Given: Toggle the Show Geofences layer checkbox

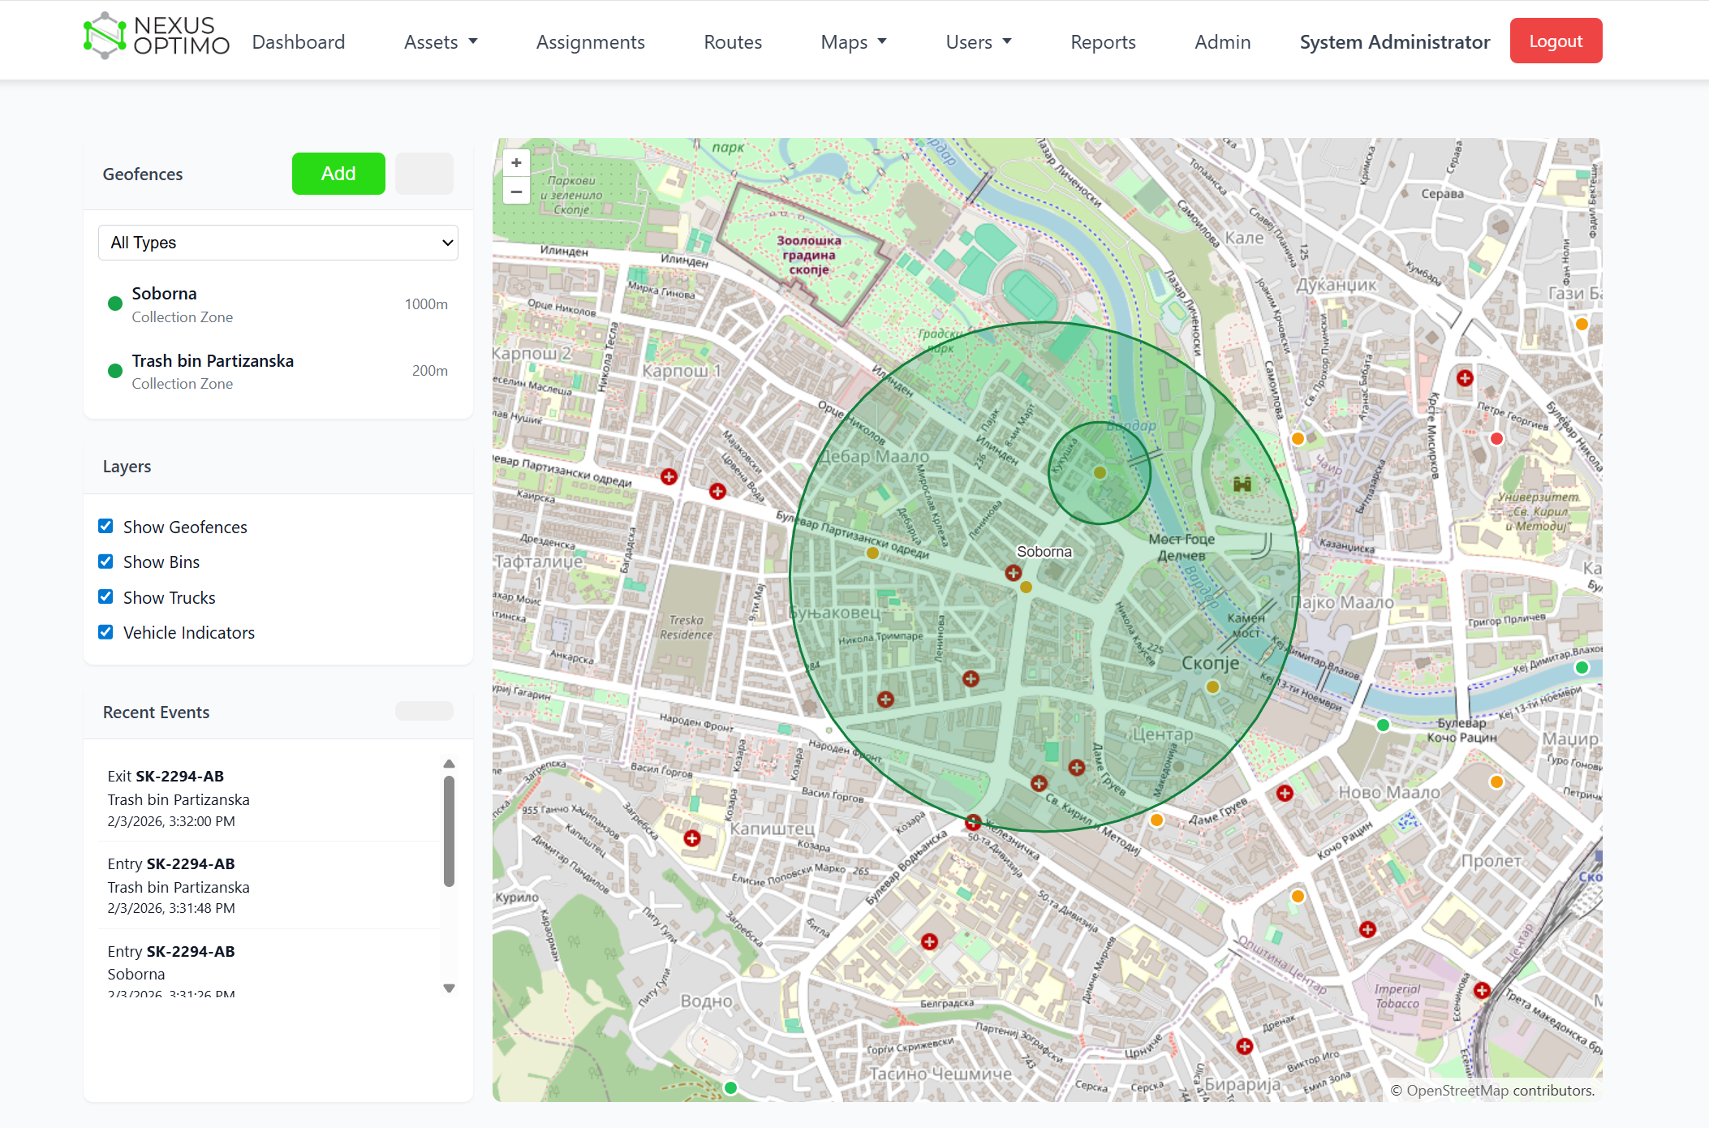Looking at the screenshot, I should [105, 526].
